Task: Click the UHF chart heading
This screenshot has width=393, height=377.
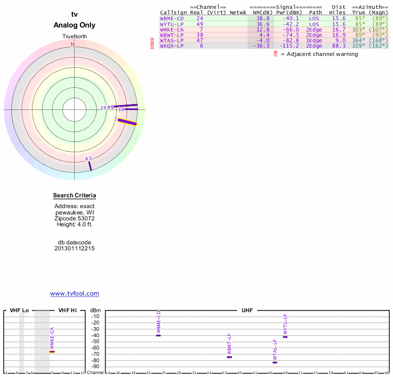Action: (247, 310)
